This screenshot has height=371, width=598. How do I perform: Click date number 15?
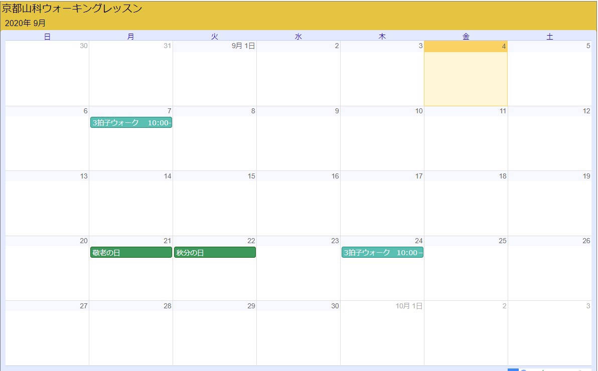251,176
